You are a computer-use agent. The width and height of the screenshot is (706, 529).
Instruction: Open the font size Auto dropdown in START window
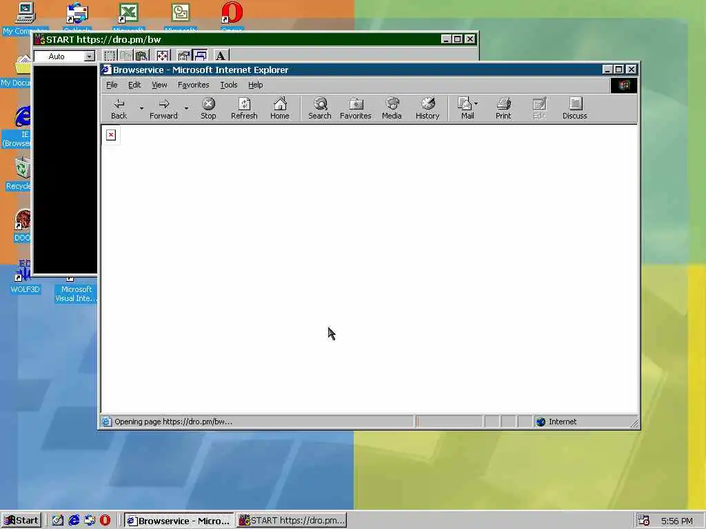[90, 56]
